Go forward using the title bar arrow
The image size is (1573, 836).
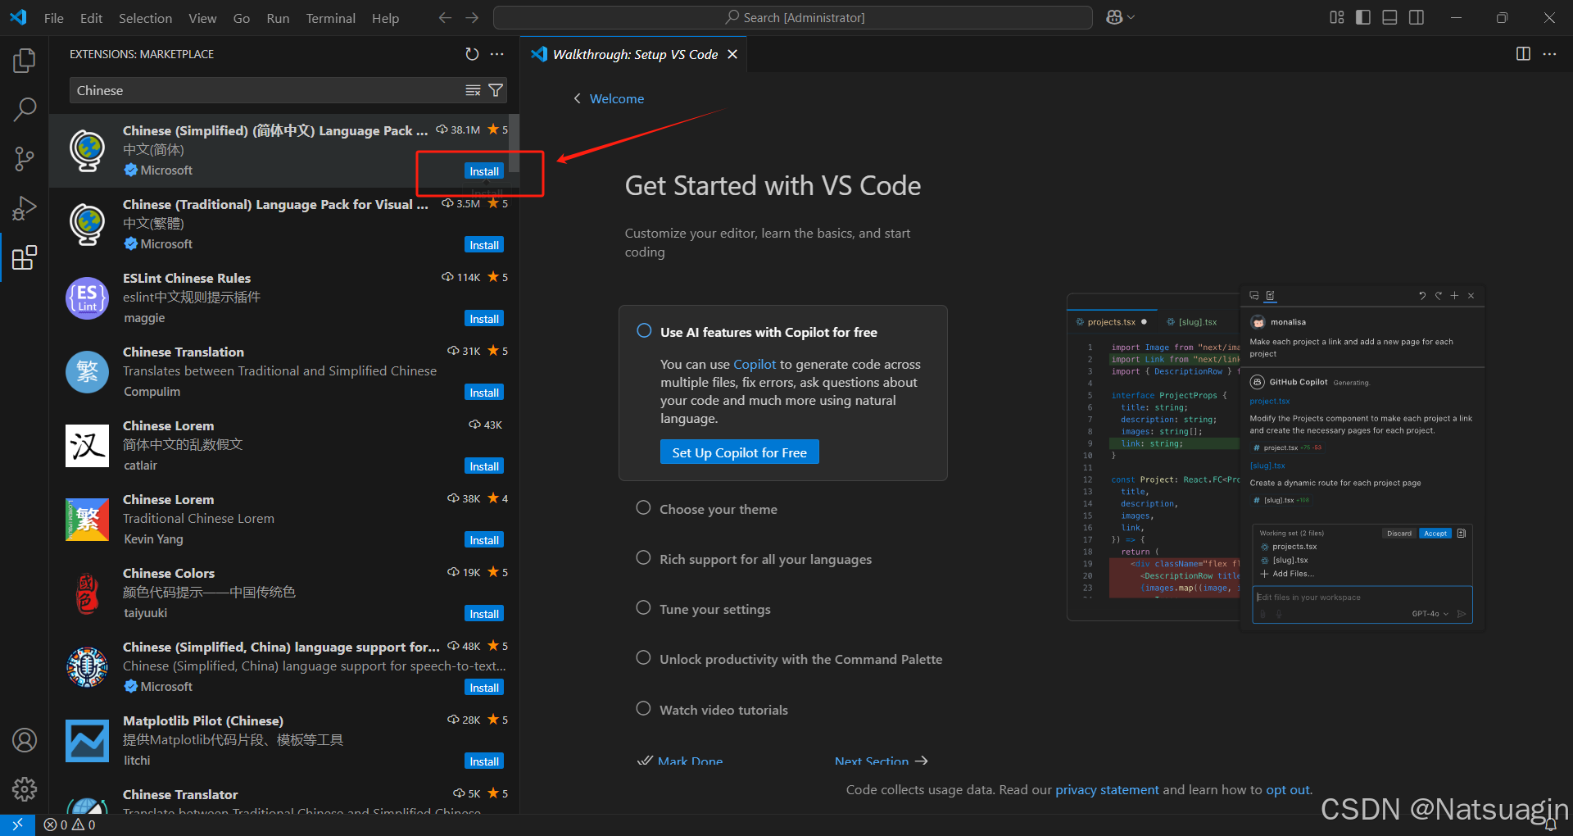[472, 17]
